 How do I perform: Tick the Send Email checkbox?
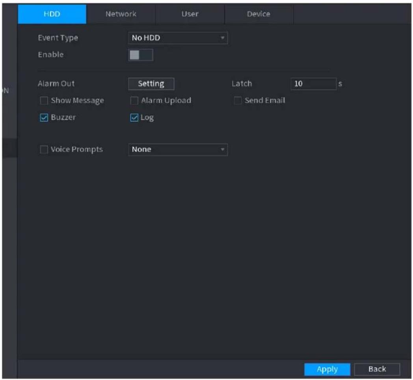pyautogui.click(x=238, y=100)
